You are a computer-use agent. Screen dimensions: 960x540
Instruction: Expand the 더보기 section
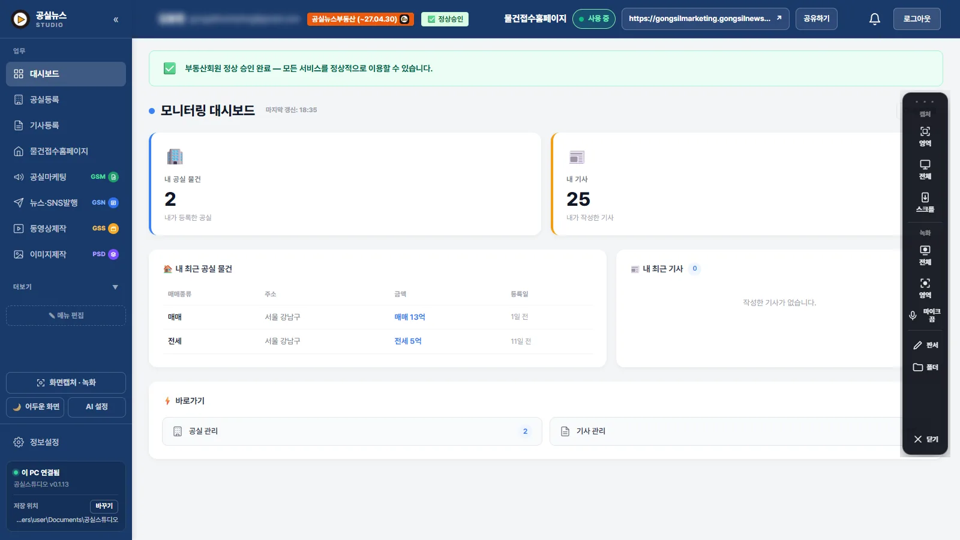click(66, 287)
